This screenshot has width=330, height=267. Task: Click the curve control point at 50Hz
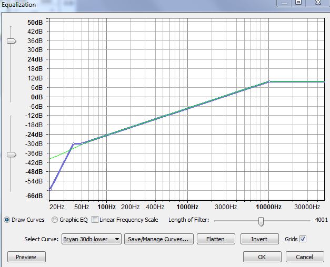tap(82, 144)
